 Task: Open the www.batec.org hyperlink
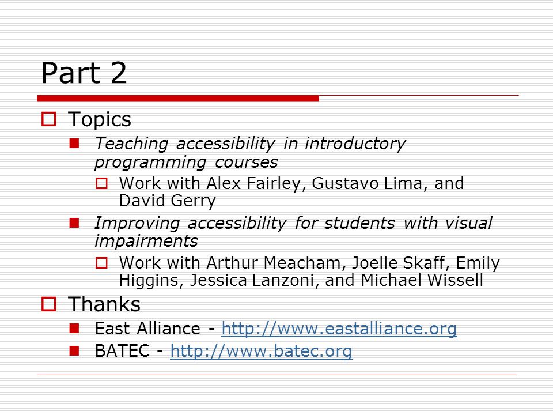(261, 351)
